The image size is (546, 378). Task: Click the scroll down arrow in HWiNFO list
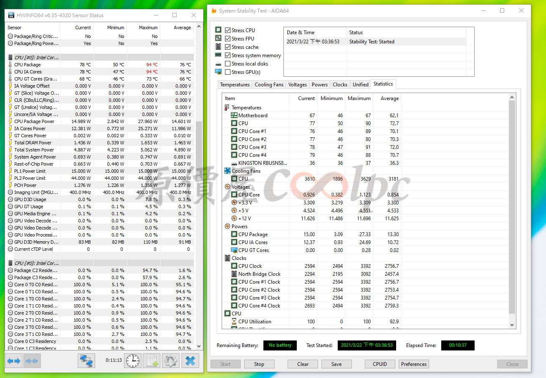pos(199,346)
